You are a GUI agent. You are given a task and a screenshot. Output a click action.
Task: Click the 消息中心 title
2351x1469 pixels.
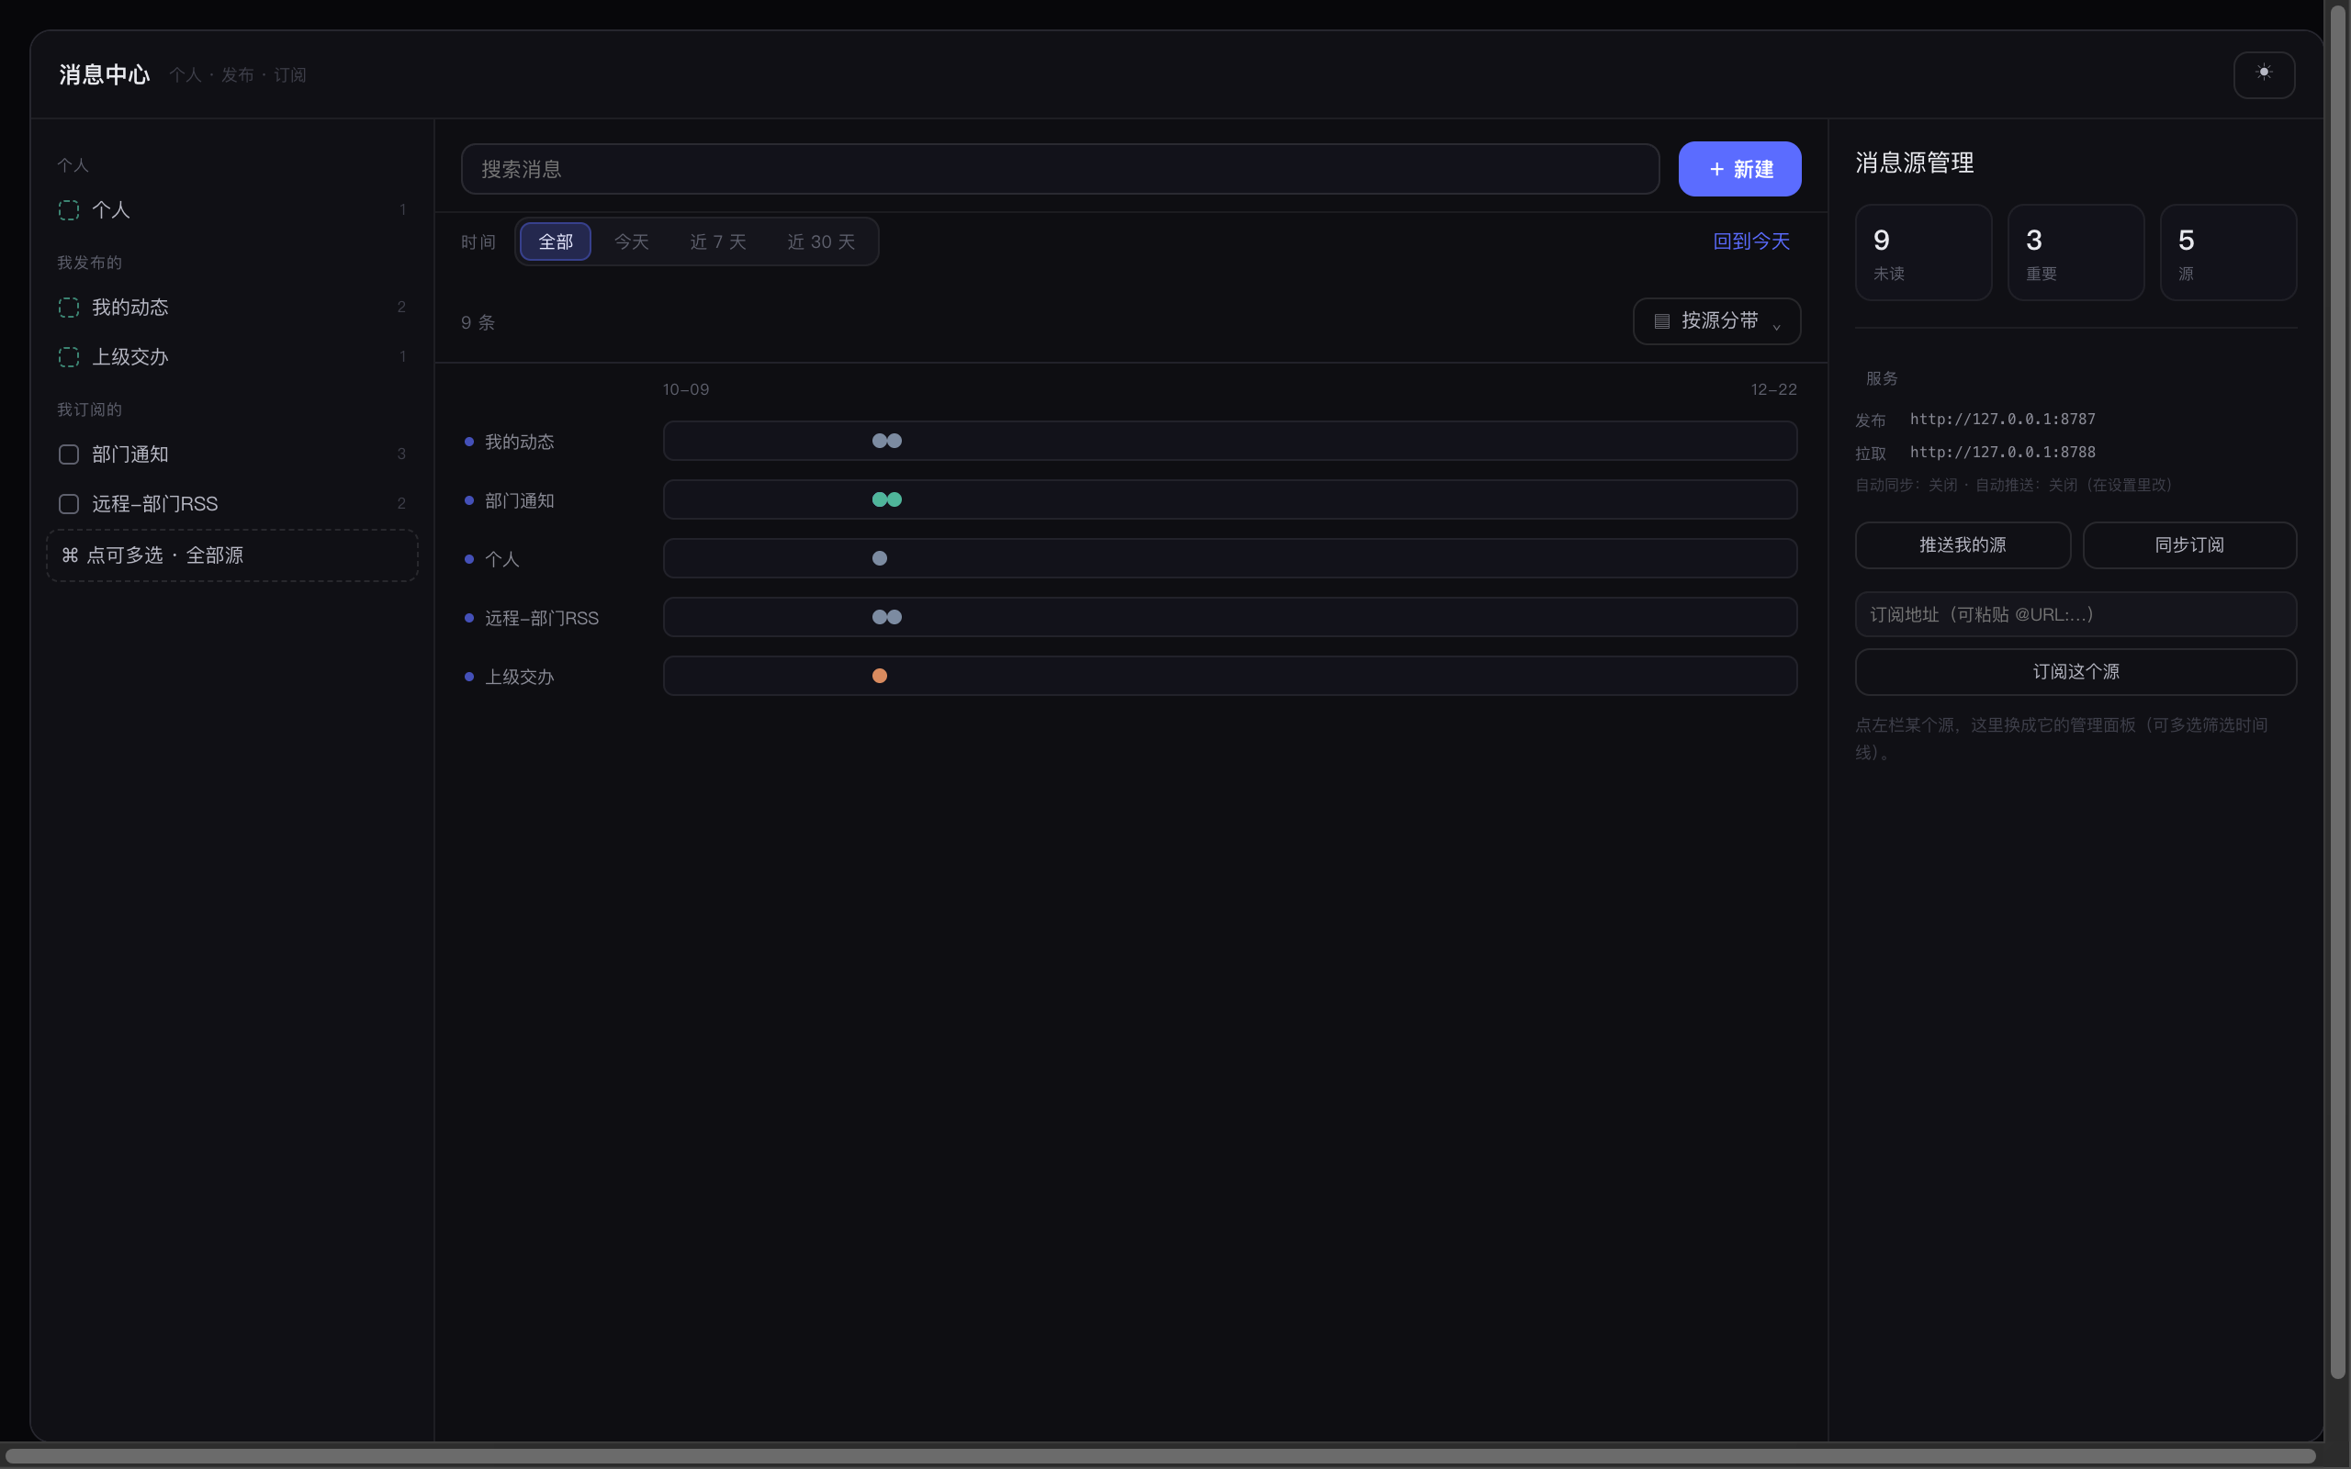pos(104,74)
